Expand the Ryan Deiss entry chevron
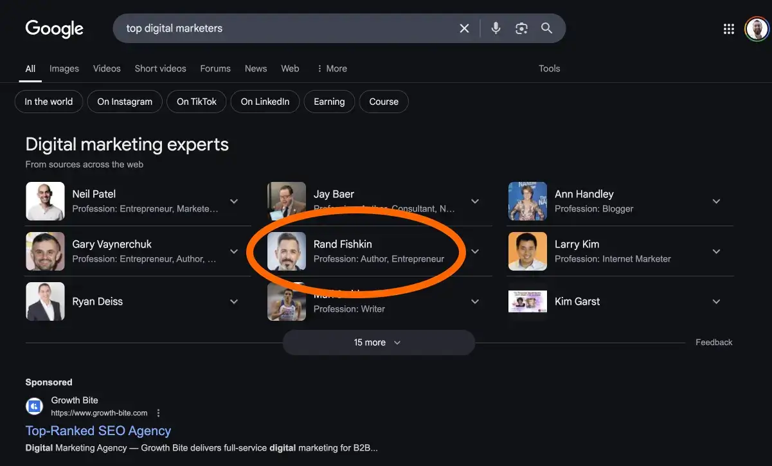772x466 pixels. (234, 301)
